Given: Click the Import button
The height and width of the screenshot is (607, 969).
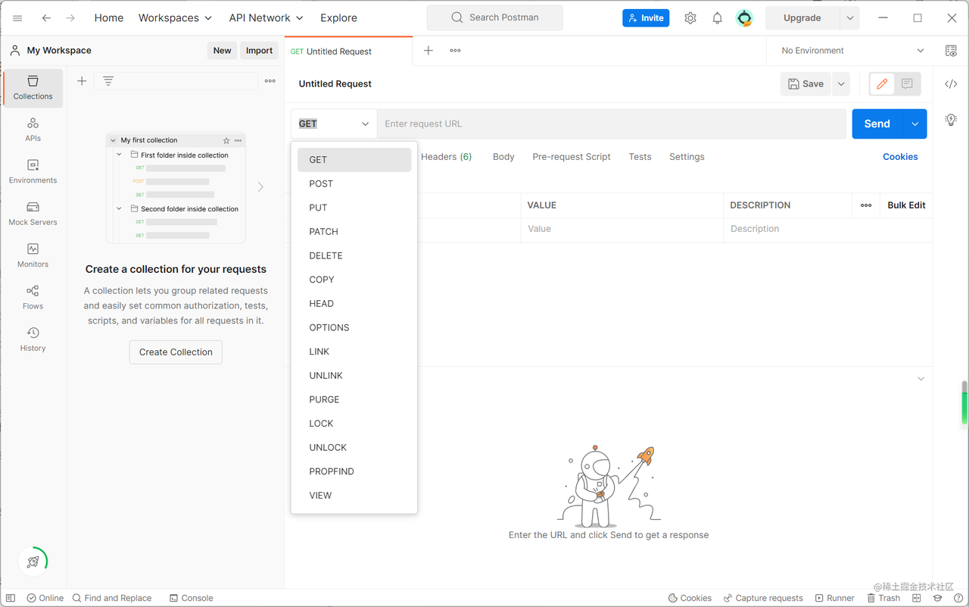Looking at the screenshot, I should click(x=259, y=51).
